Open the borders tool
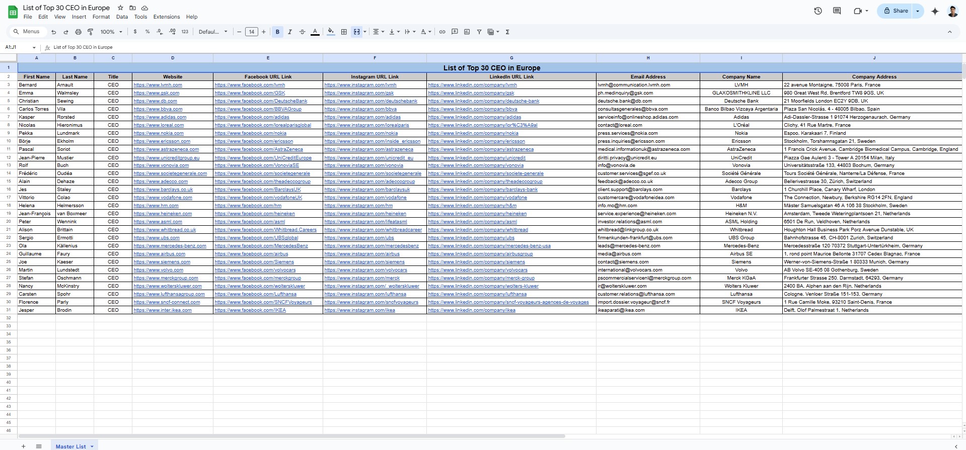 (x=344, y=32)
